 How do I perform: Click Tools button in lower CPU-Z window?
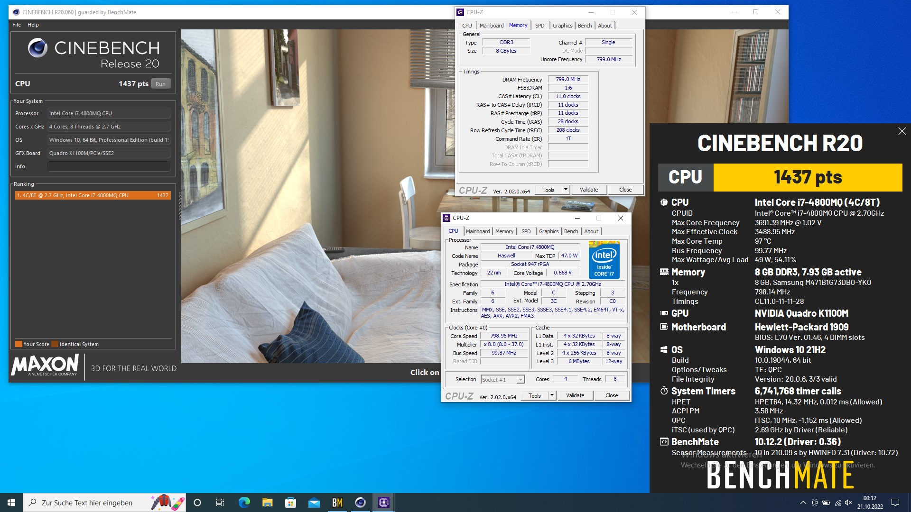click(x=535, y=395)
